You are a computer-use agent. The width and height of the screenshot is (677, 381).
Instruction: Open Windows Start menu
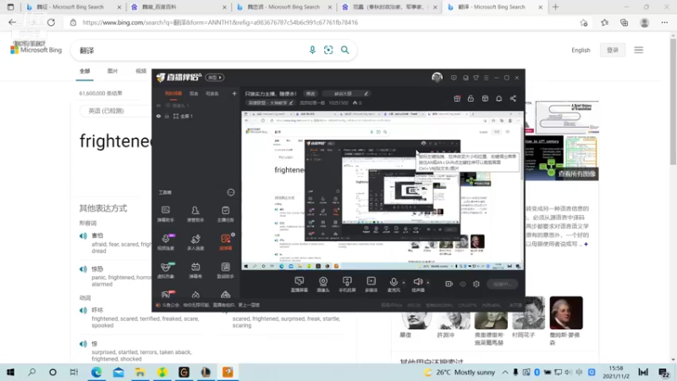click(10, 372)
